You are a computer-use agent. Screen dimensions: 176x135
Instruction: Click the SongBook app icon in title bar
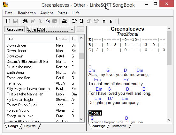[x=5, y=5]
